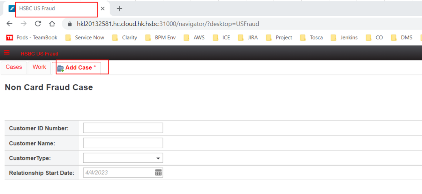The width and height of the screenshot is (422, 194).
Task: Close the HSBC US Fraud browser tab
Action: (x=102, y=9)
